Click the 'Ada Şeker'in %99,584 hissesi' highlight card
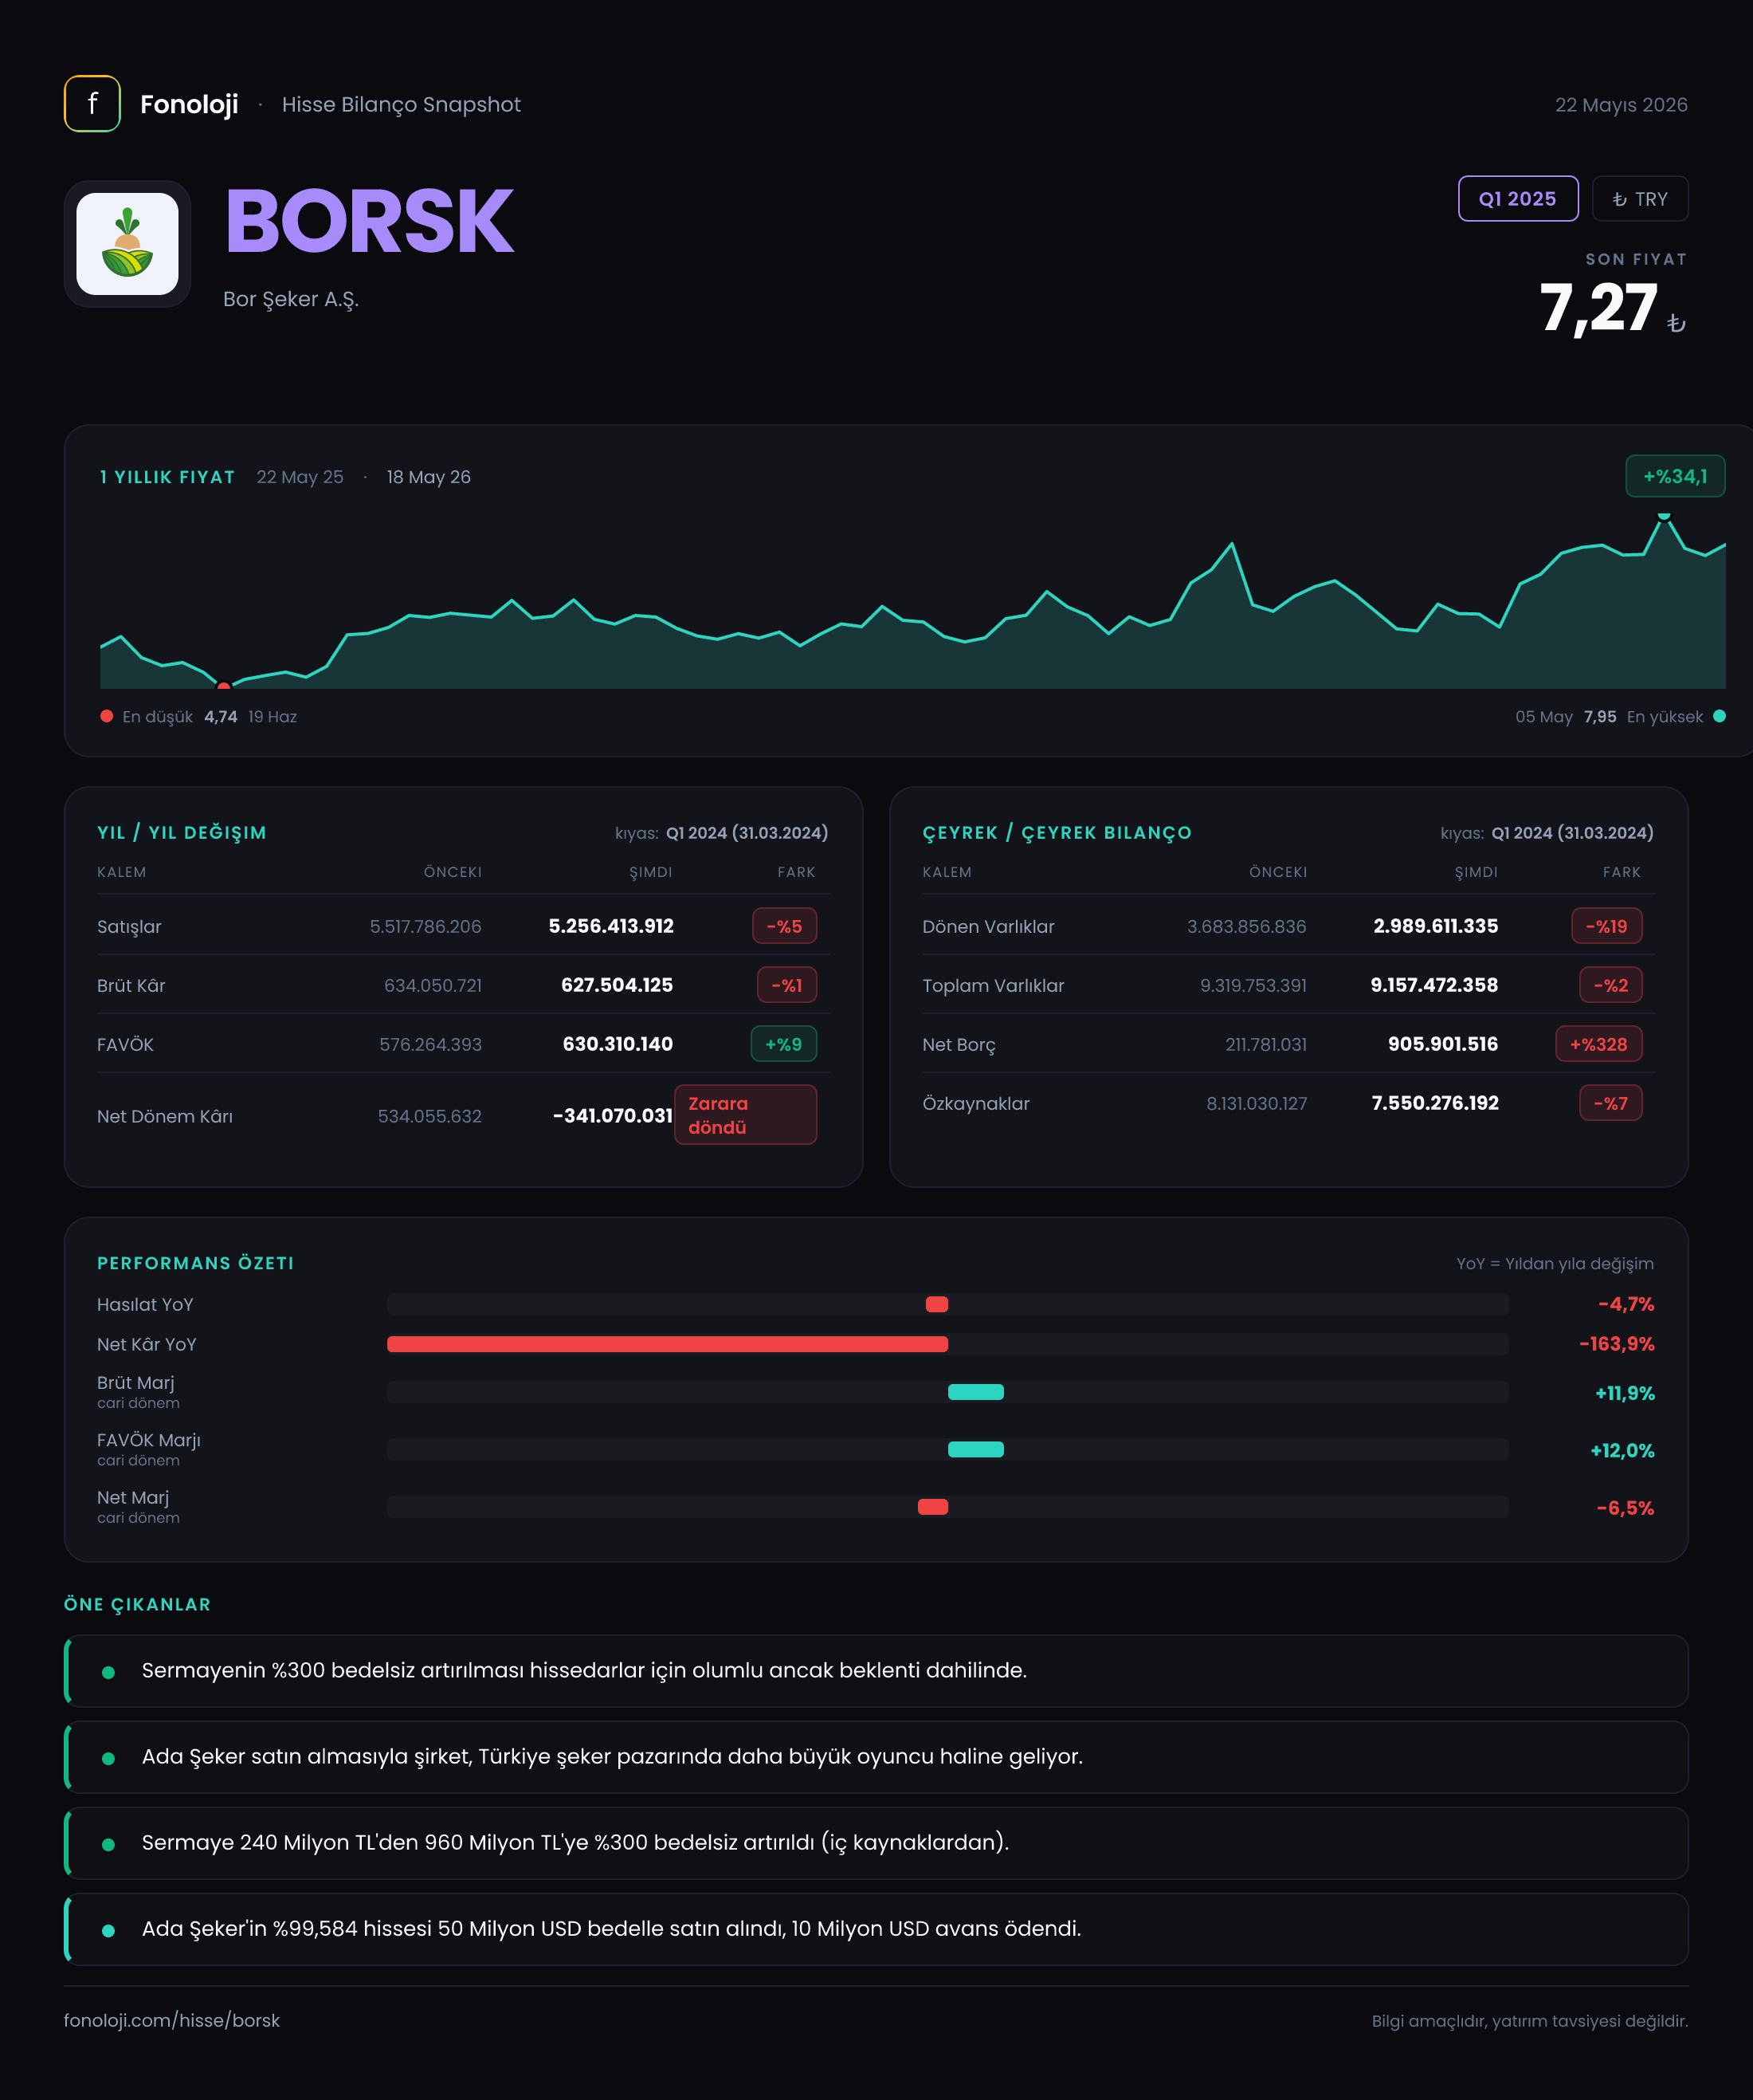The image size is (1753, 2100). tap(876, 1929)
